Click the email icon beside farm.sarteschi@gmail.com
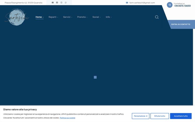Image resolution: width=195 pixels, height=122 pixels. (127, 3)
